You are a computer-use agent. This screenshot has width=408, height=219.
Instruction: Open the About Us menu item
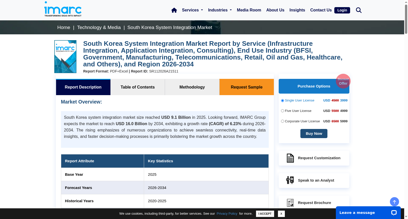(x=275, y=10)
